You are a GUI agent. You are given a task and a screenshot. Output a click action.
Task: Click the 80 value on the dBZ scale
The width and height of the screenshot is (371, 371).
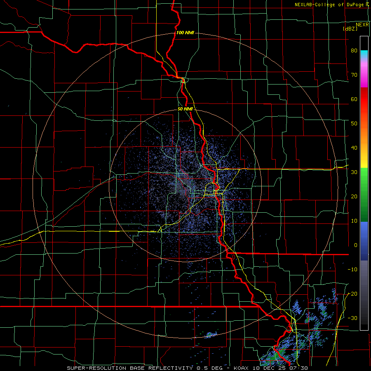tap(354, 51)
